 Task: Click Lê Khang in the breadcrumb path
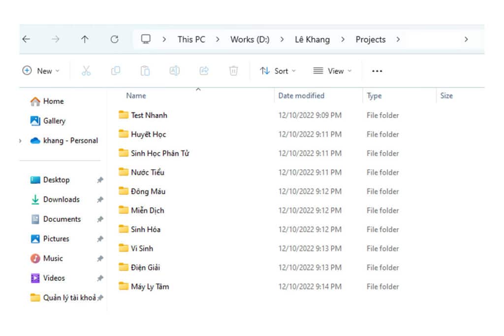313,39
